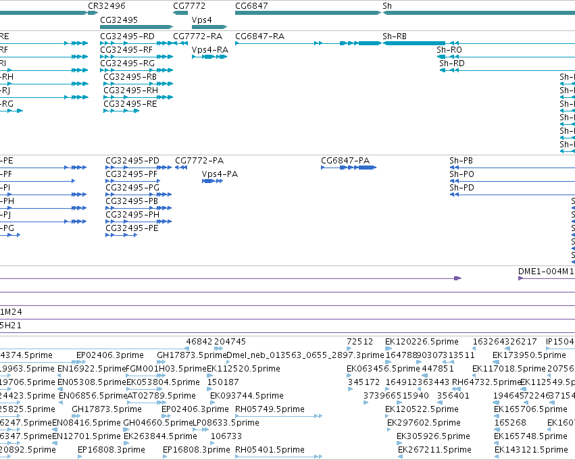
Task: Click the EST labeled 46842
Action: (x=199, y=342)
